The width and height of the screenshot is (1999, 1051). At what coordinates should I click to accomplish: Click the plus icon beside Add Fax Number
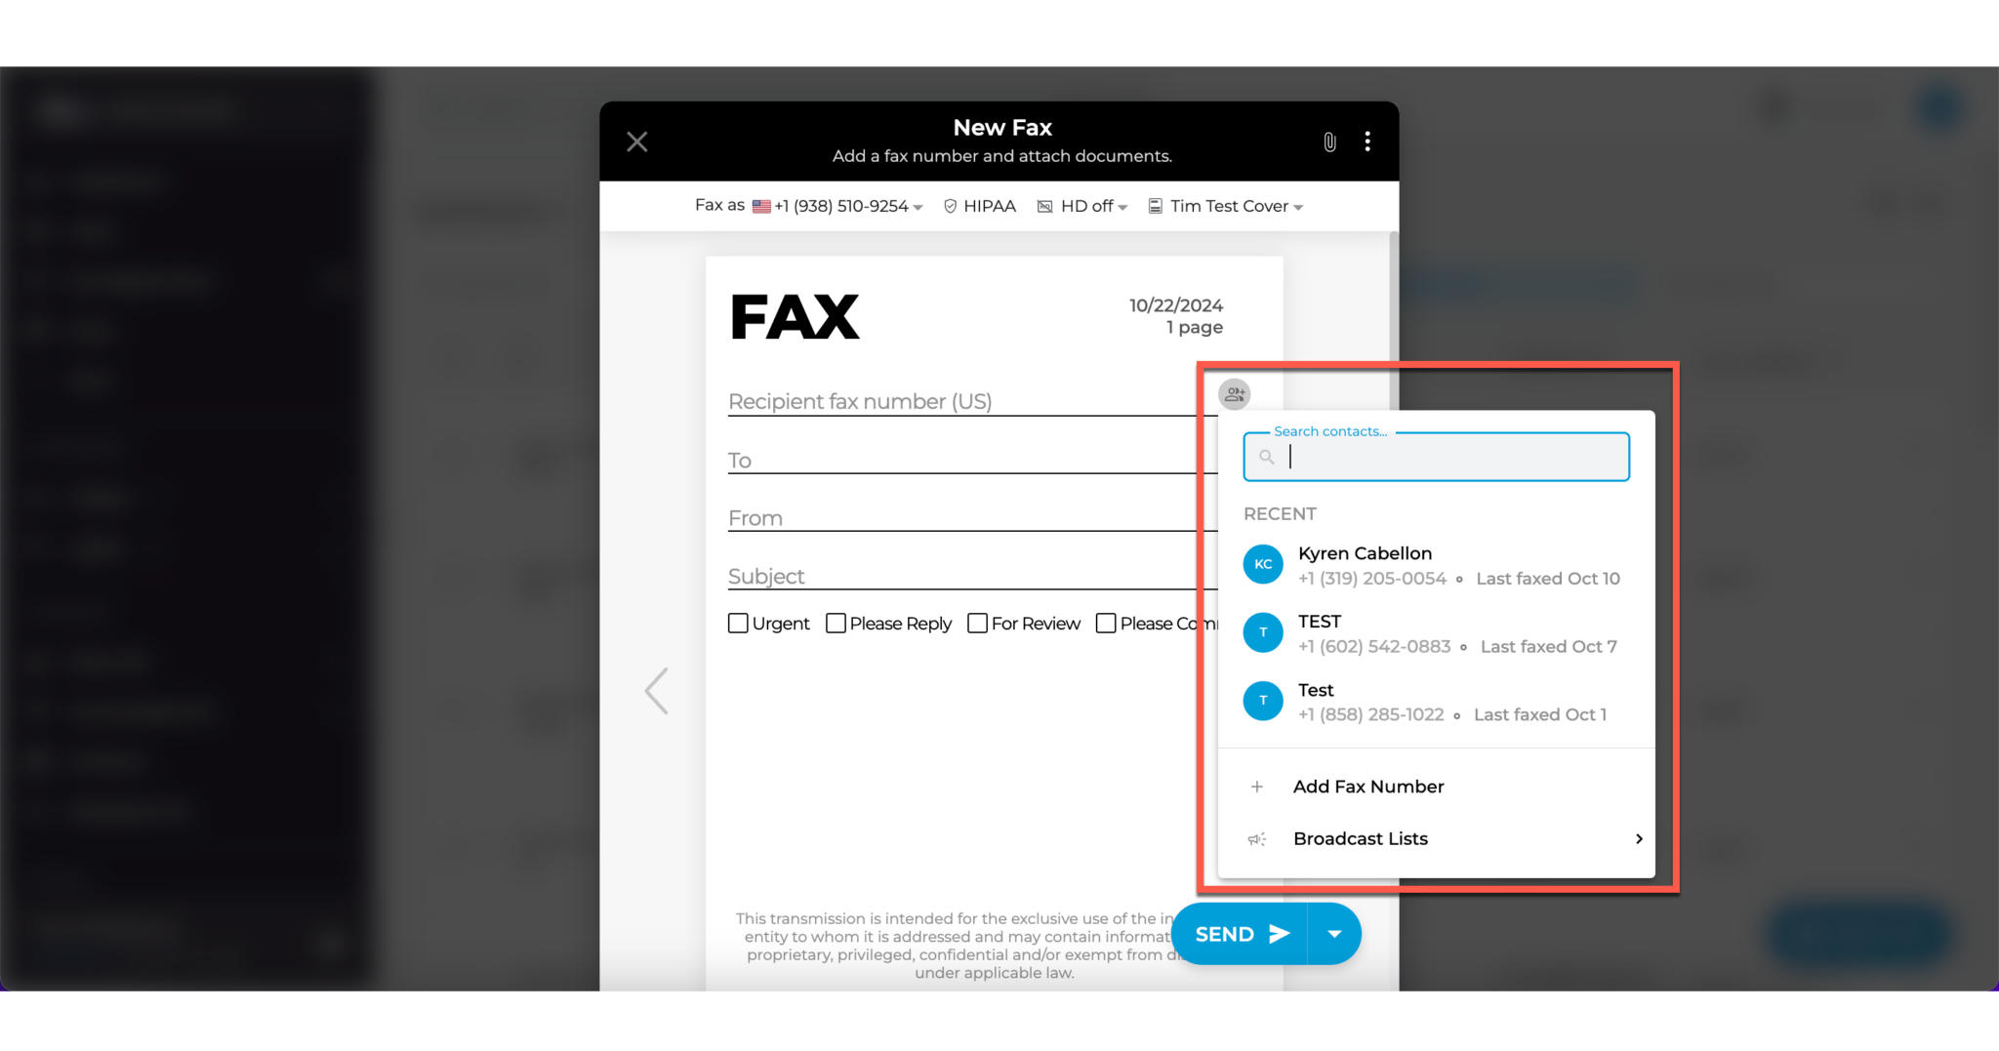pos(1257,786)
